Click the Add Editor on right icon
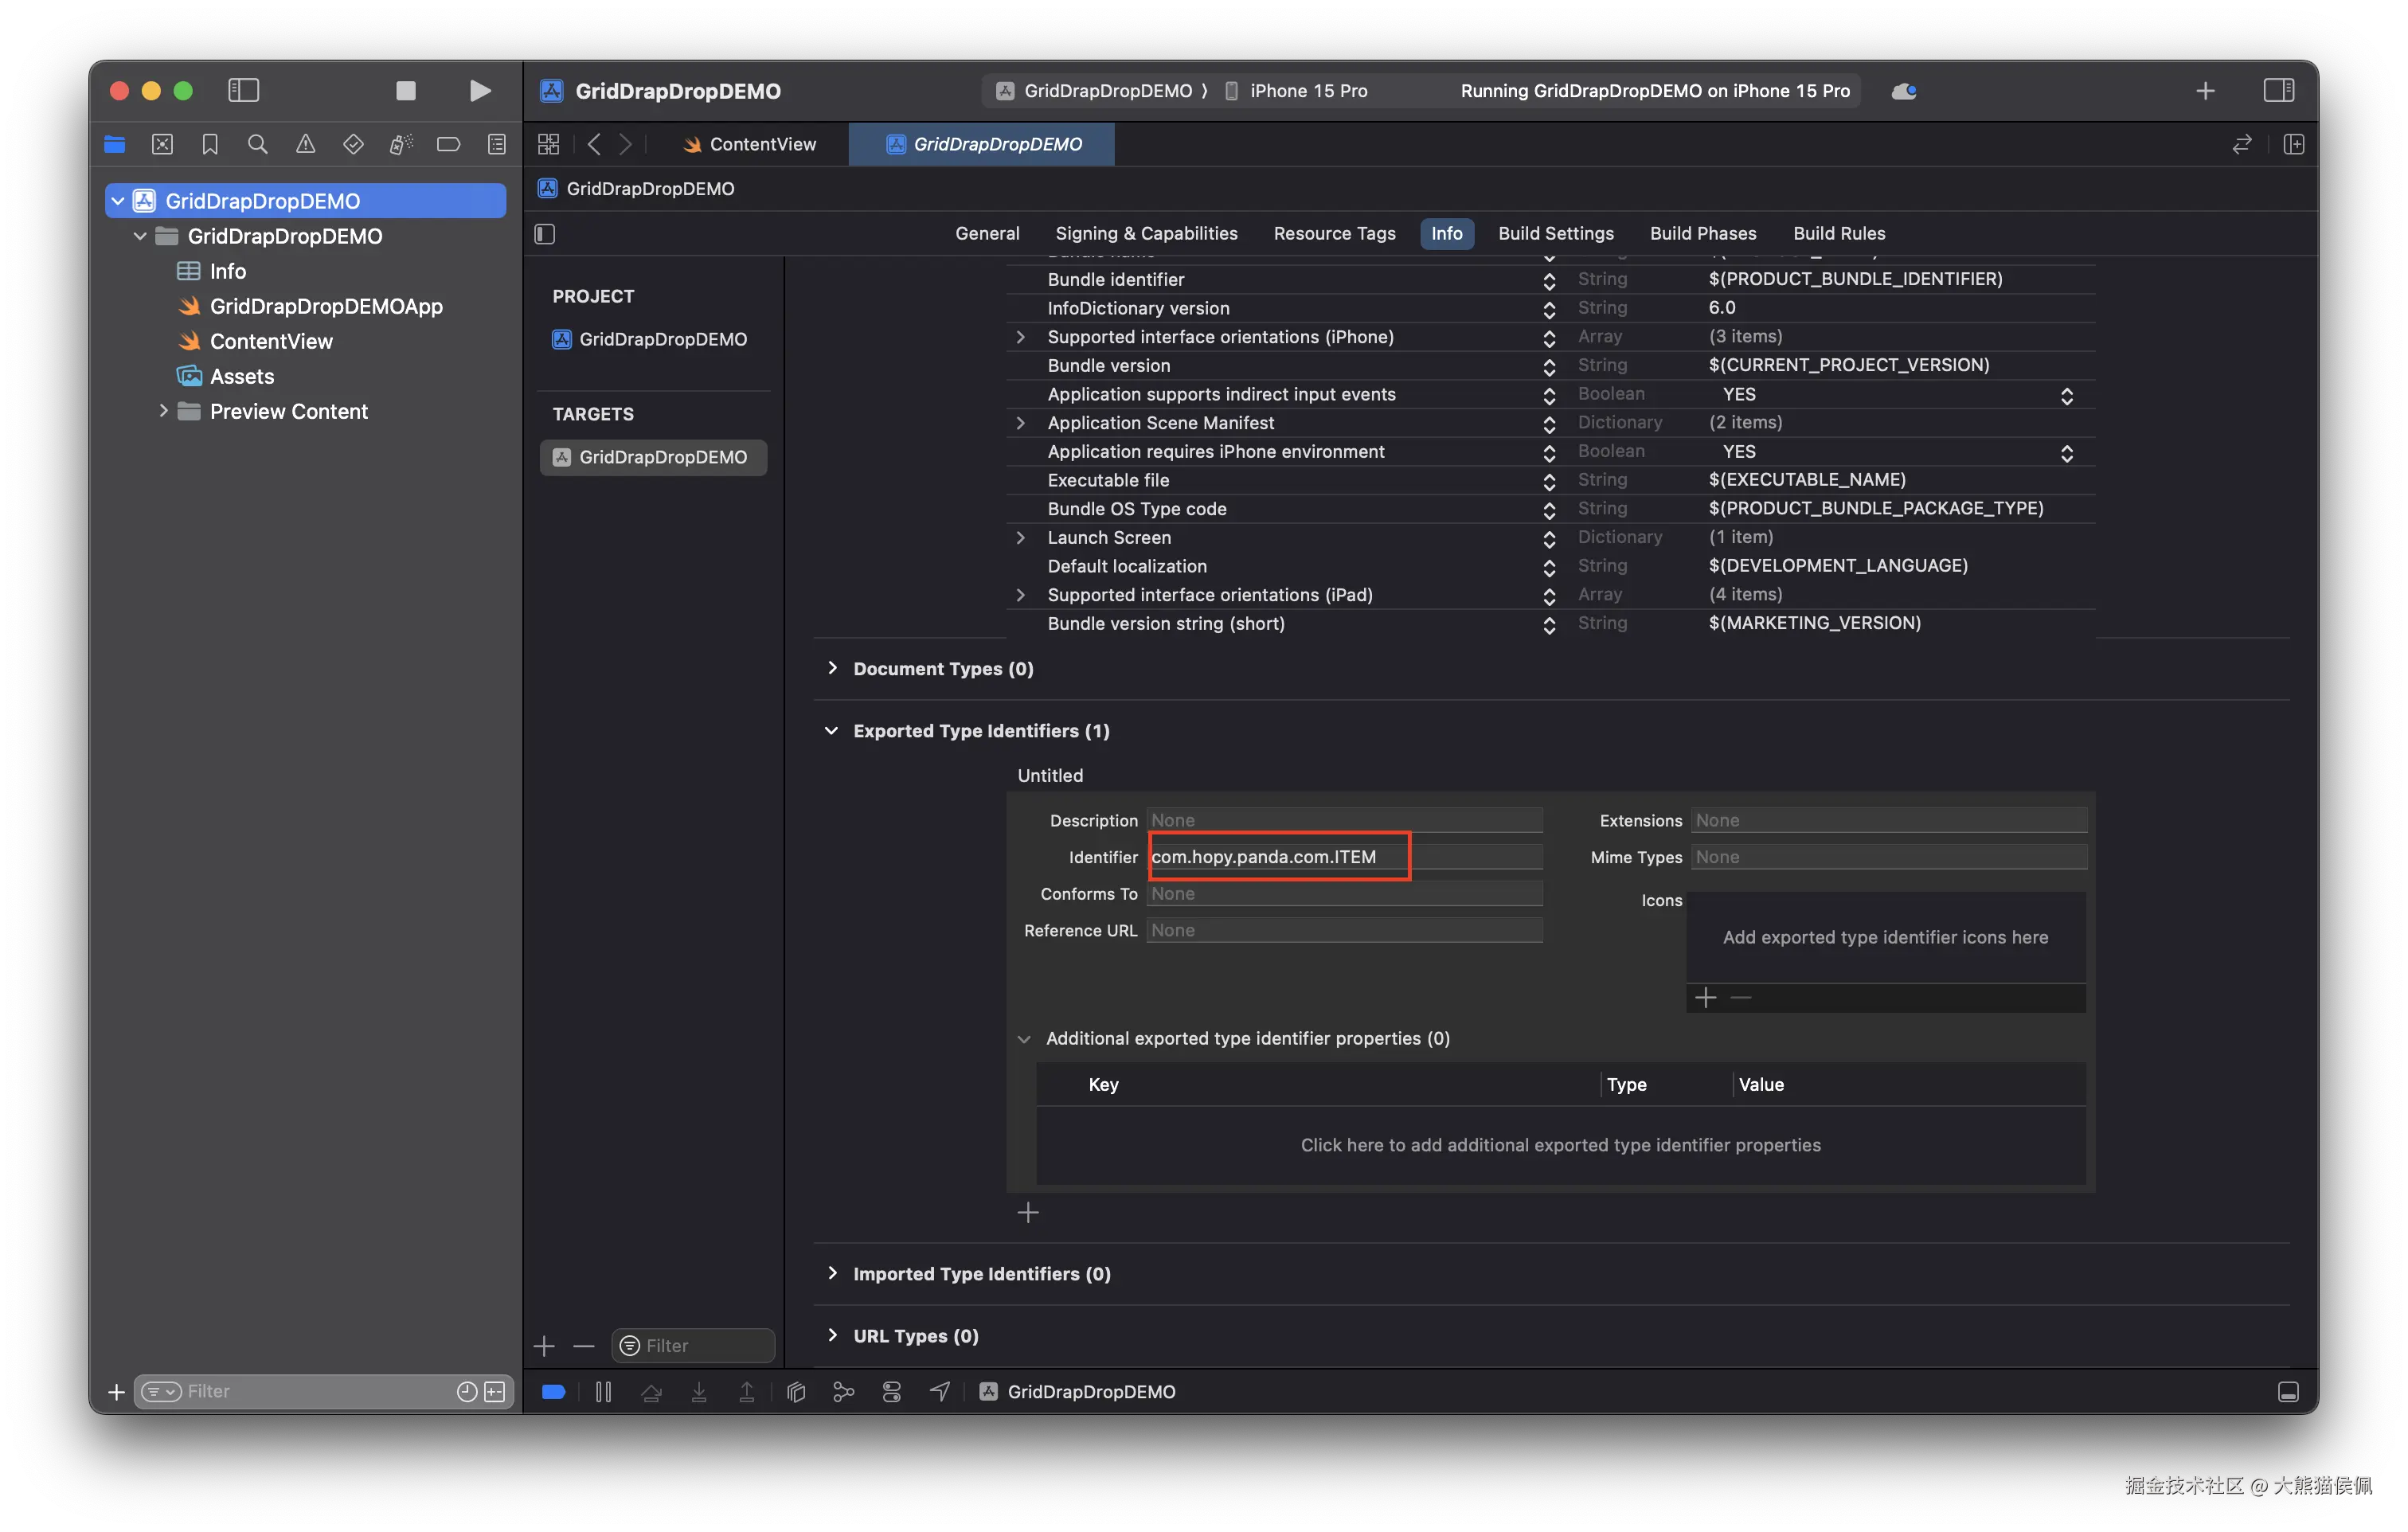The image size is (2408, 1532). click(x=2293, y=144)
